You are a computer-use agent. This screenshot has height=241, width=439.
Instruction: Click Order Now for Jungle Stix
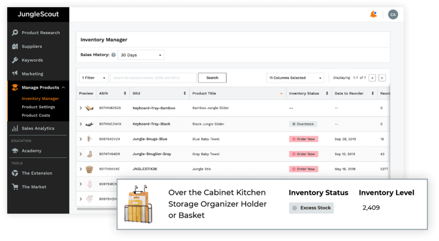304,169
